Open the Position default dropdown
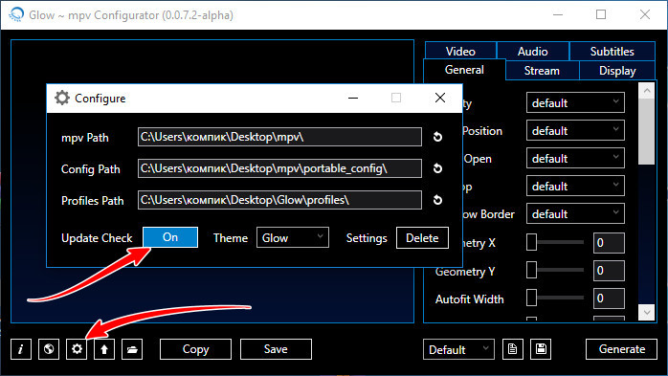The width and height of the screenshot is (668, 376). pyautogui.click(x=575, y=130)
